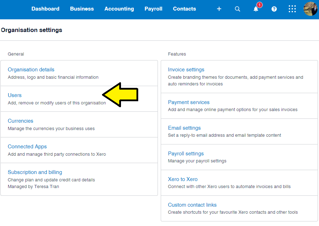The height and width of the screenshot is (226, 319).
Task: Open the Email settings link
Action: pos(184,128)
